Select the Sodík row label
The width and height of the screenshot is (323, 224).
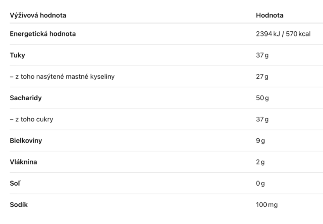click(18, 204)
